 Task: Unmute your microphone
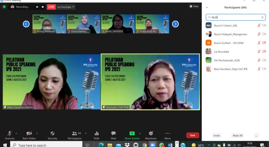click(9, 135)
